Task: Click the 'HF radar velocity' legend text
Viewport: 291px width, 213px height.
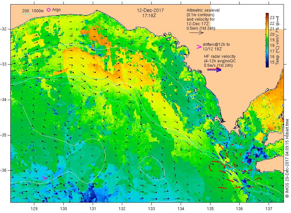Action: point(220,56)
